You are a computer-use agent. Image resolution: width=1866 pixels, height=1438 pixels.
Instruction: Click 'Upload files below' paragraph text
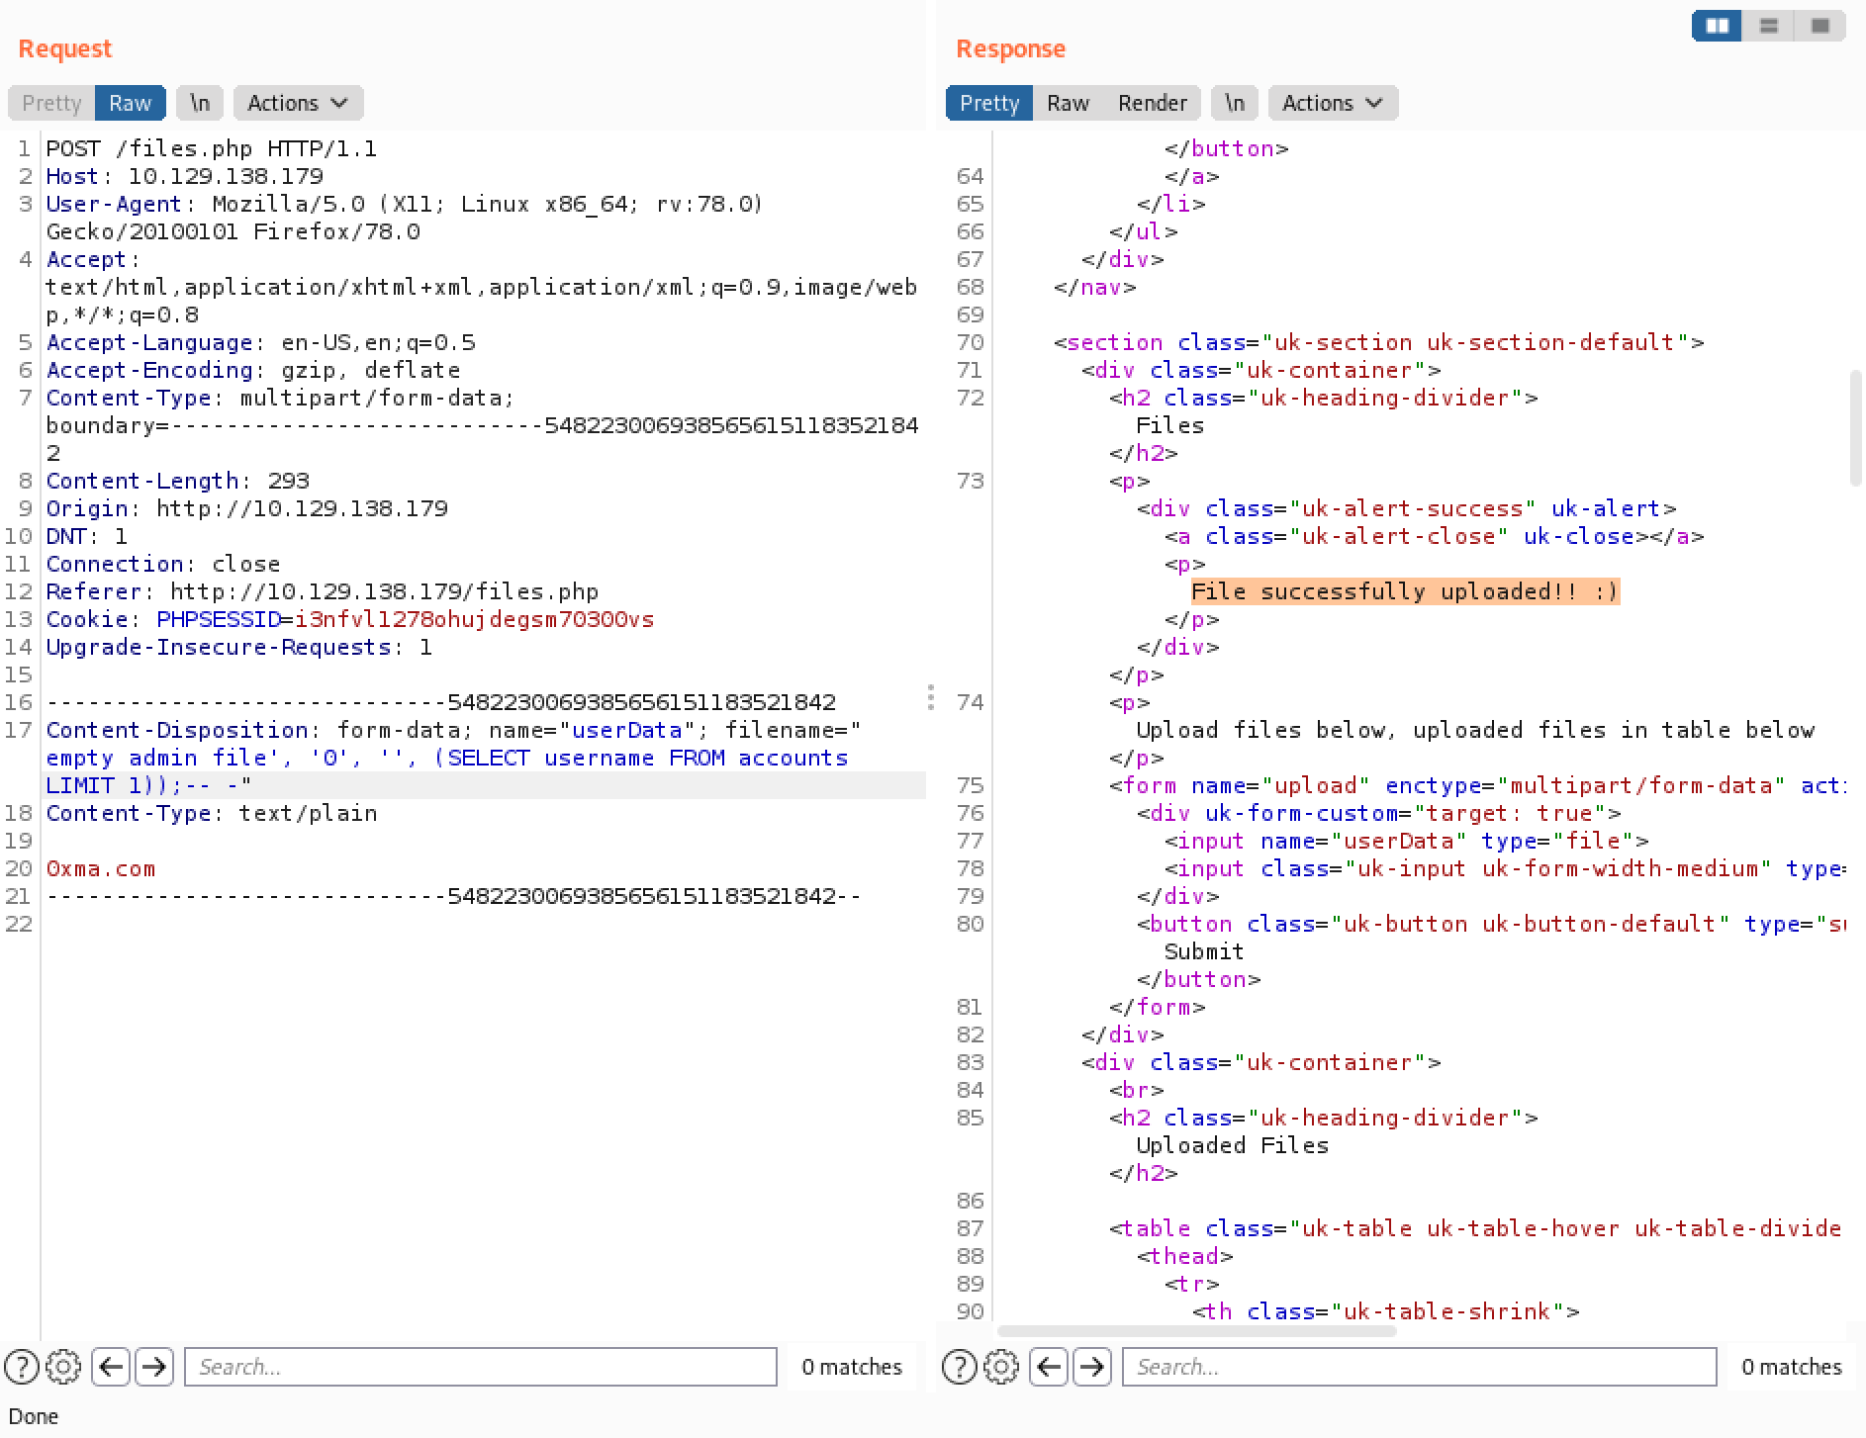point(1475,731)
